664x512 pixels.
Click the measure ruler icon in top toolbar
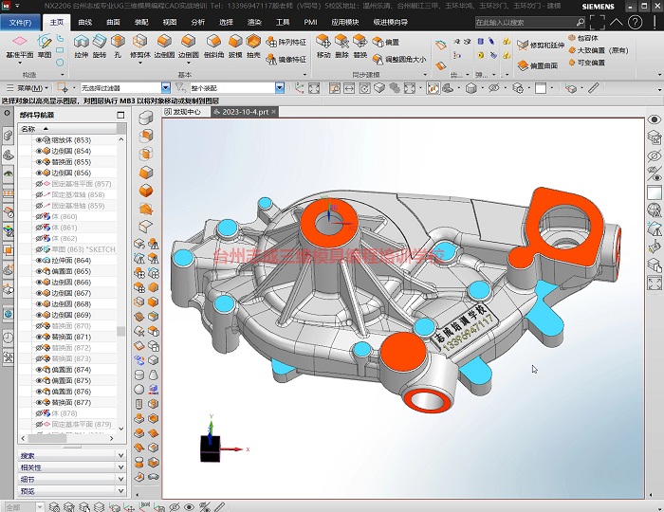pos(594,88)
